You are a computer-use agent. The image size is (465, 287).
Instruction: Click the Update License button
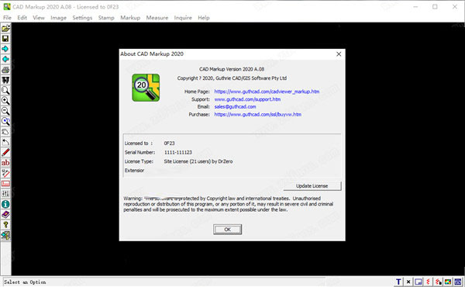pos(312,186)
